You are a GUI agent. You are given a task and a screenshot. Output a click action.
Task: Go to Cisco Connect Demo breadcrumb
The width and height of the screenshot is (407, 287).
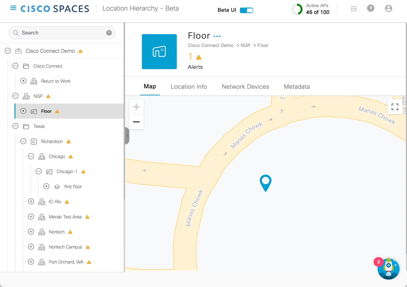[211, 45]
